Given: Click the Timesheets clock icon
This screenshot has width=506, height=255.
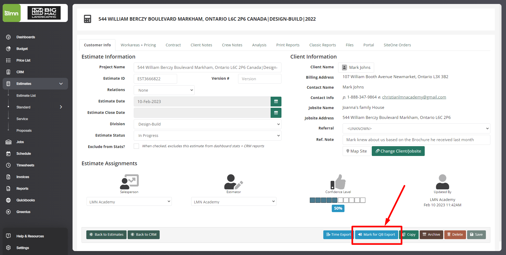Looking at the screenshot, I should coord(8,165).
